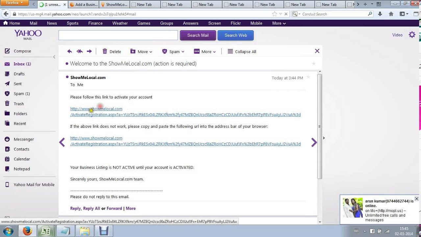The width and height of the screenshot is (421, 237).
Task: Delete the open email
Action: click(112, 51)
